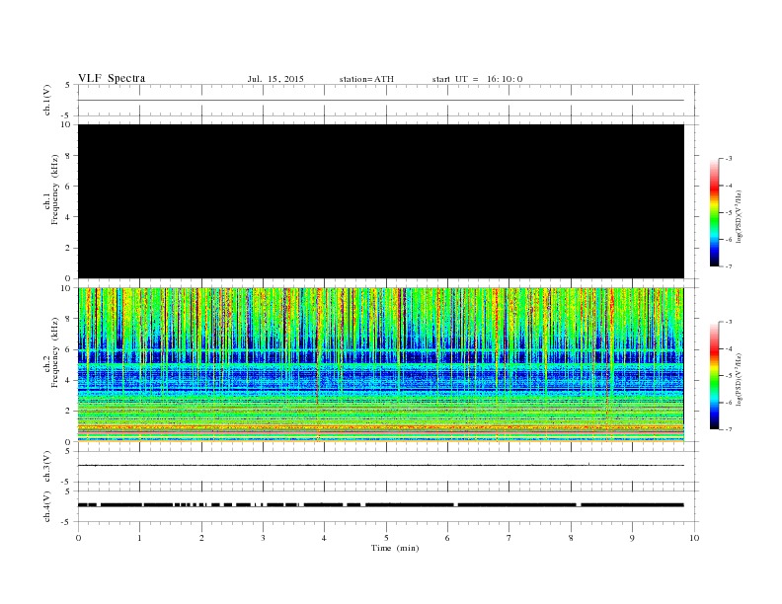
Task: Click the log(PSD) label beside upper color bar
Action: point(740,216)
